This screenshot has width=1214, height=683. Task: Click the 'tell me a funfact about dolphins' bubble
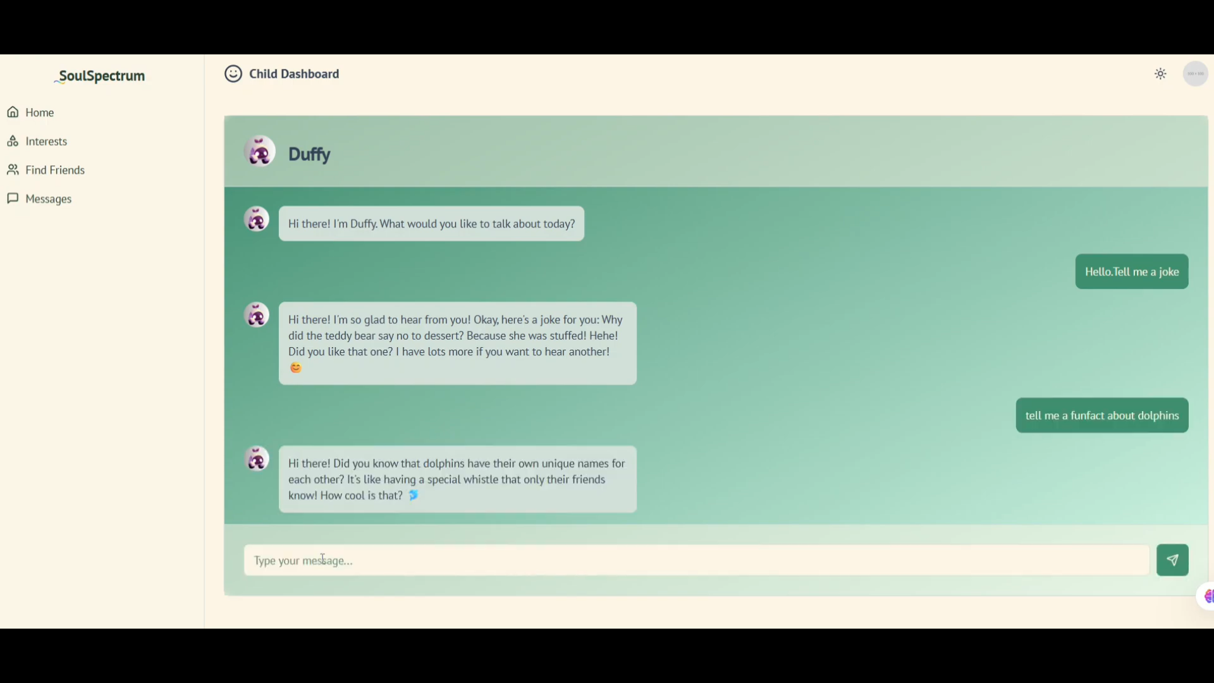click(1101, 415)
